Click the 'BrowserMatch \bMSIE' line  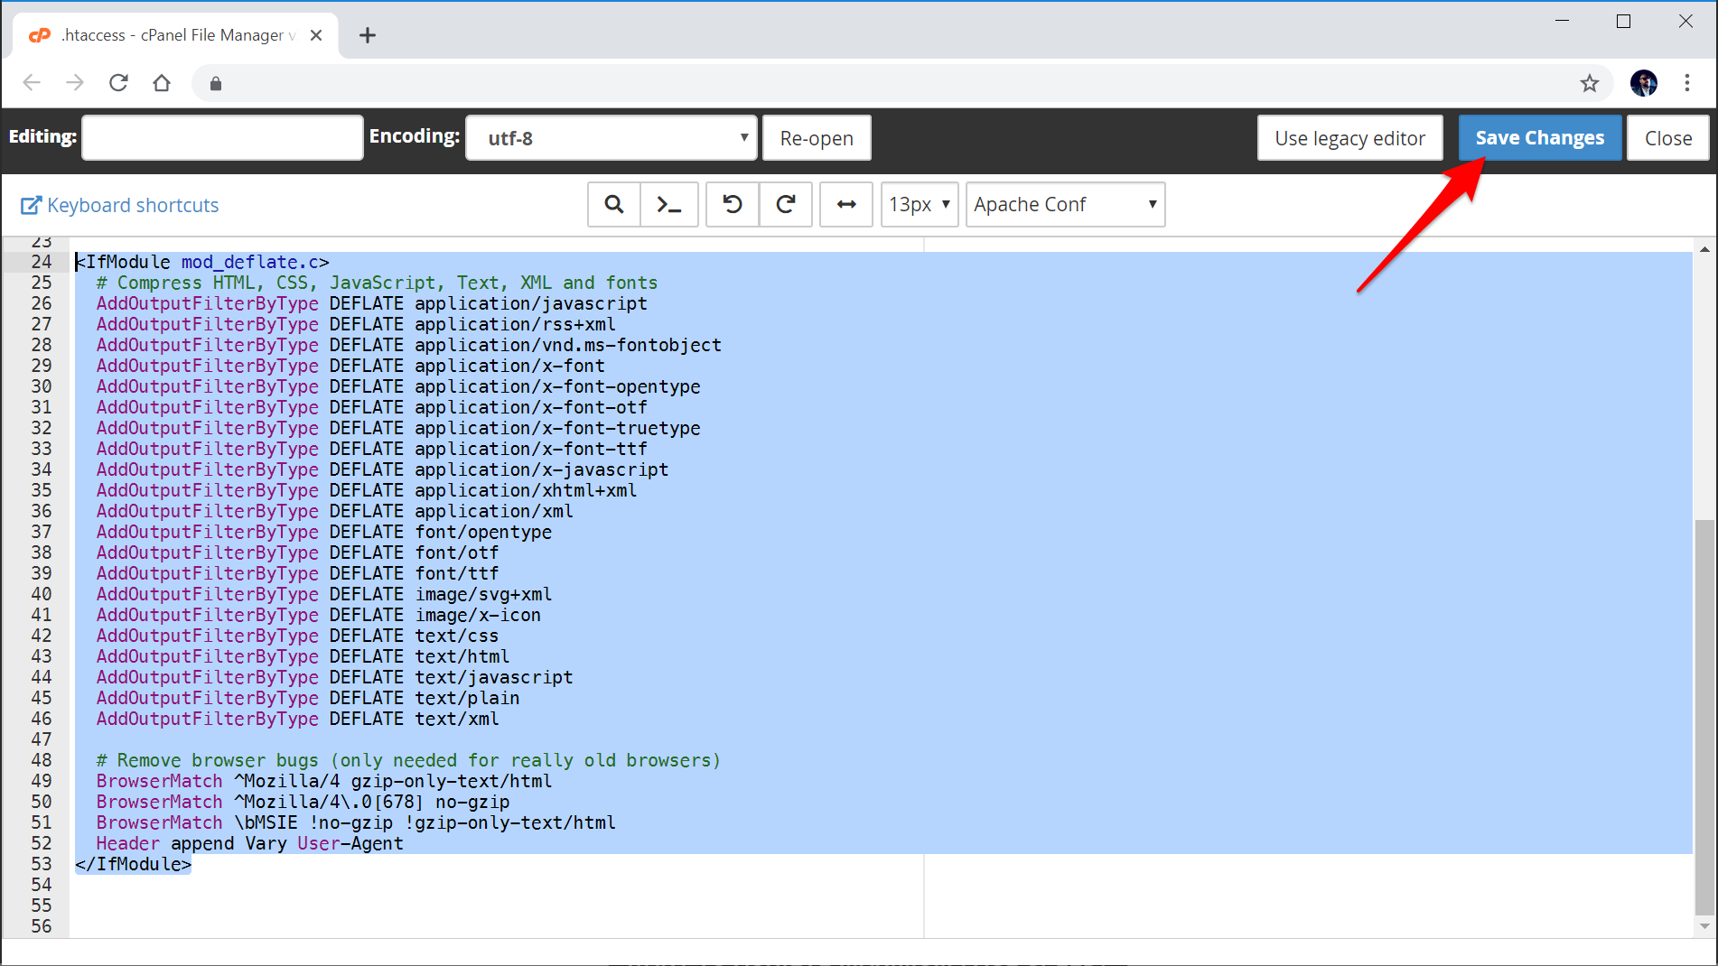pos(356,822)
